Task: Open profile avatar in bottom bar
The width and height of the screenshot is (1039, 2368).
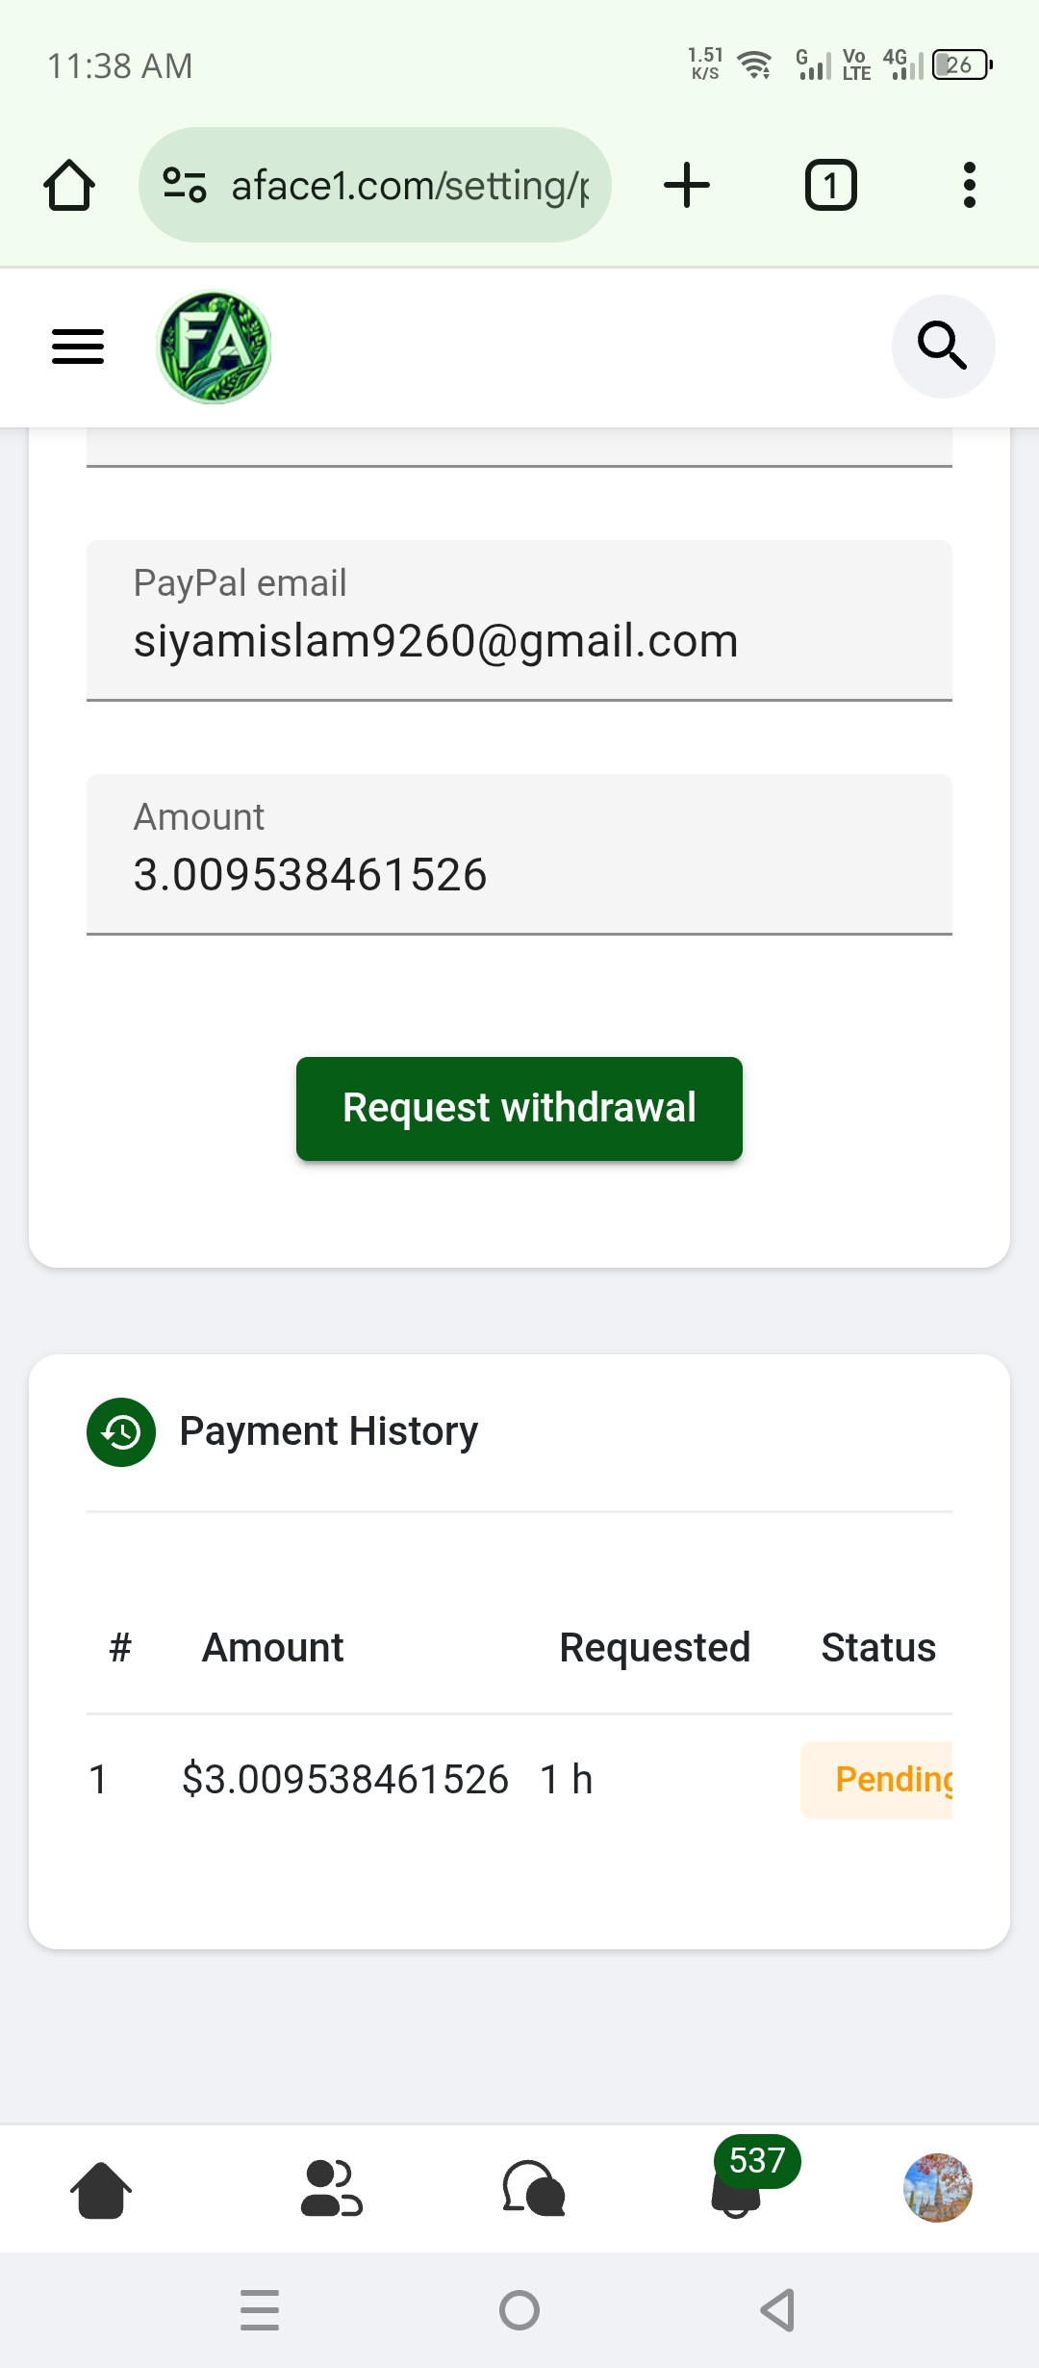Action: click(x=938, y=2188)
